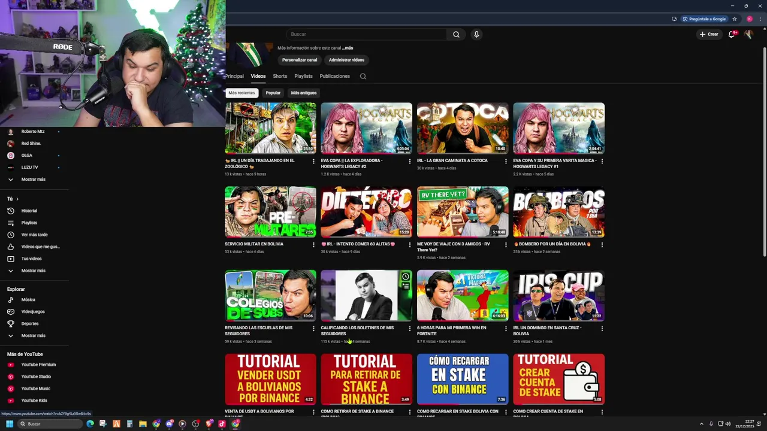
Task: Open Chrome profile K avatar
Action: [749, 19]
